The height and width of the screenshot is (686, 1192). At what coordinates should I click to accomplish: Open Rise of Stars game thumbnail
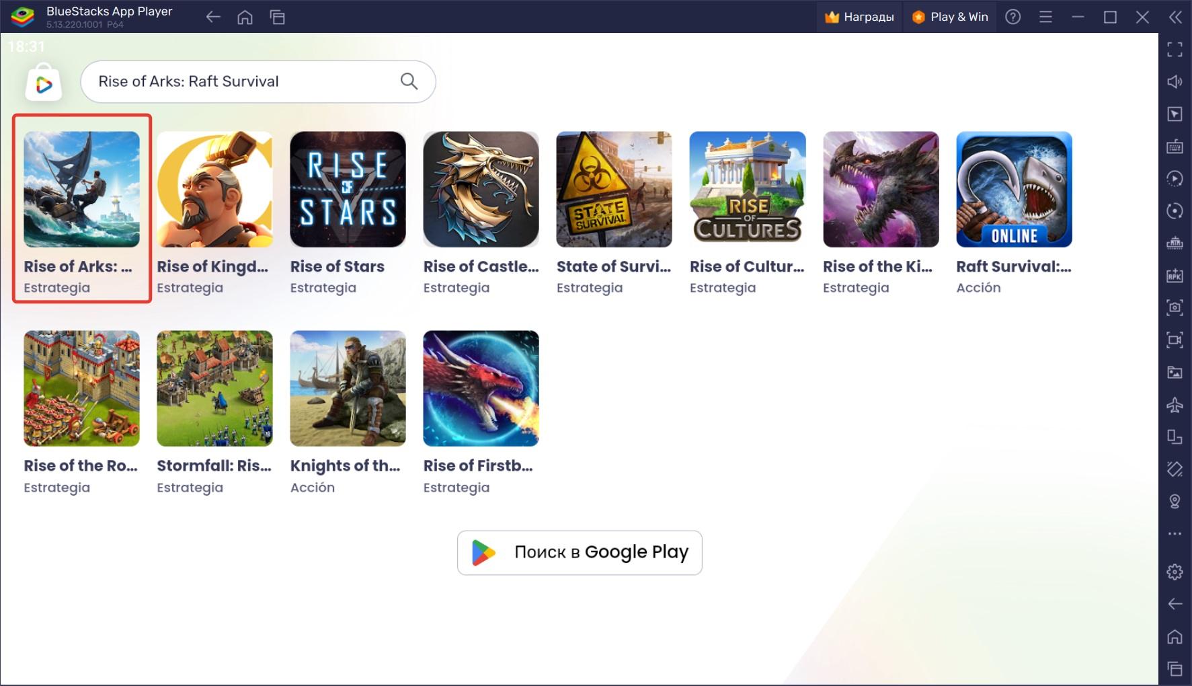348,189
